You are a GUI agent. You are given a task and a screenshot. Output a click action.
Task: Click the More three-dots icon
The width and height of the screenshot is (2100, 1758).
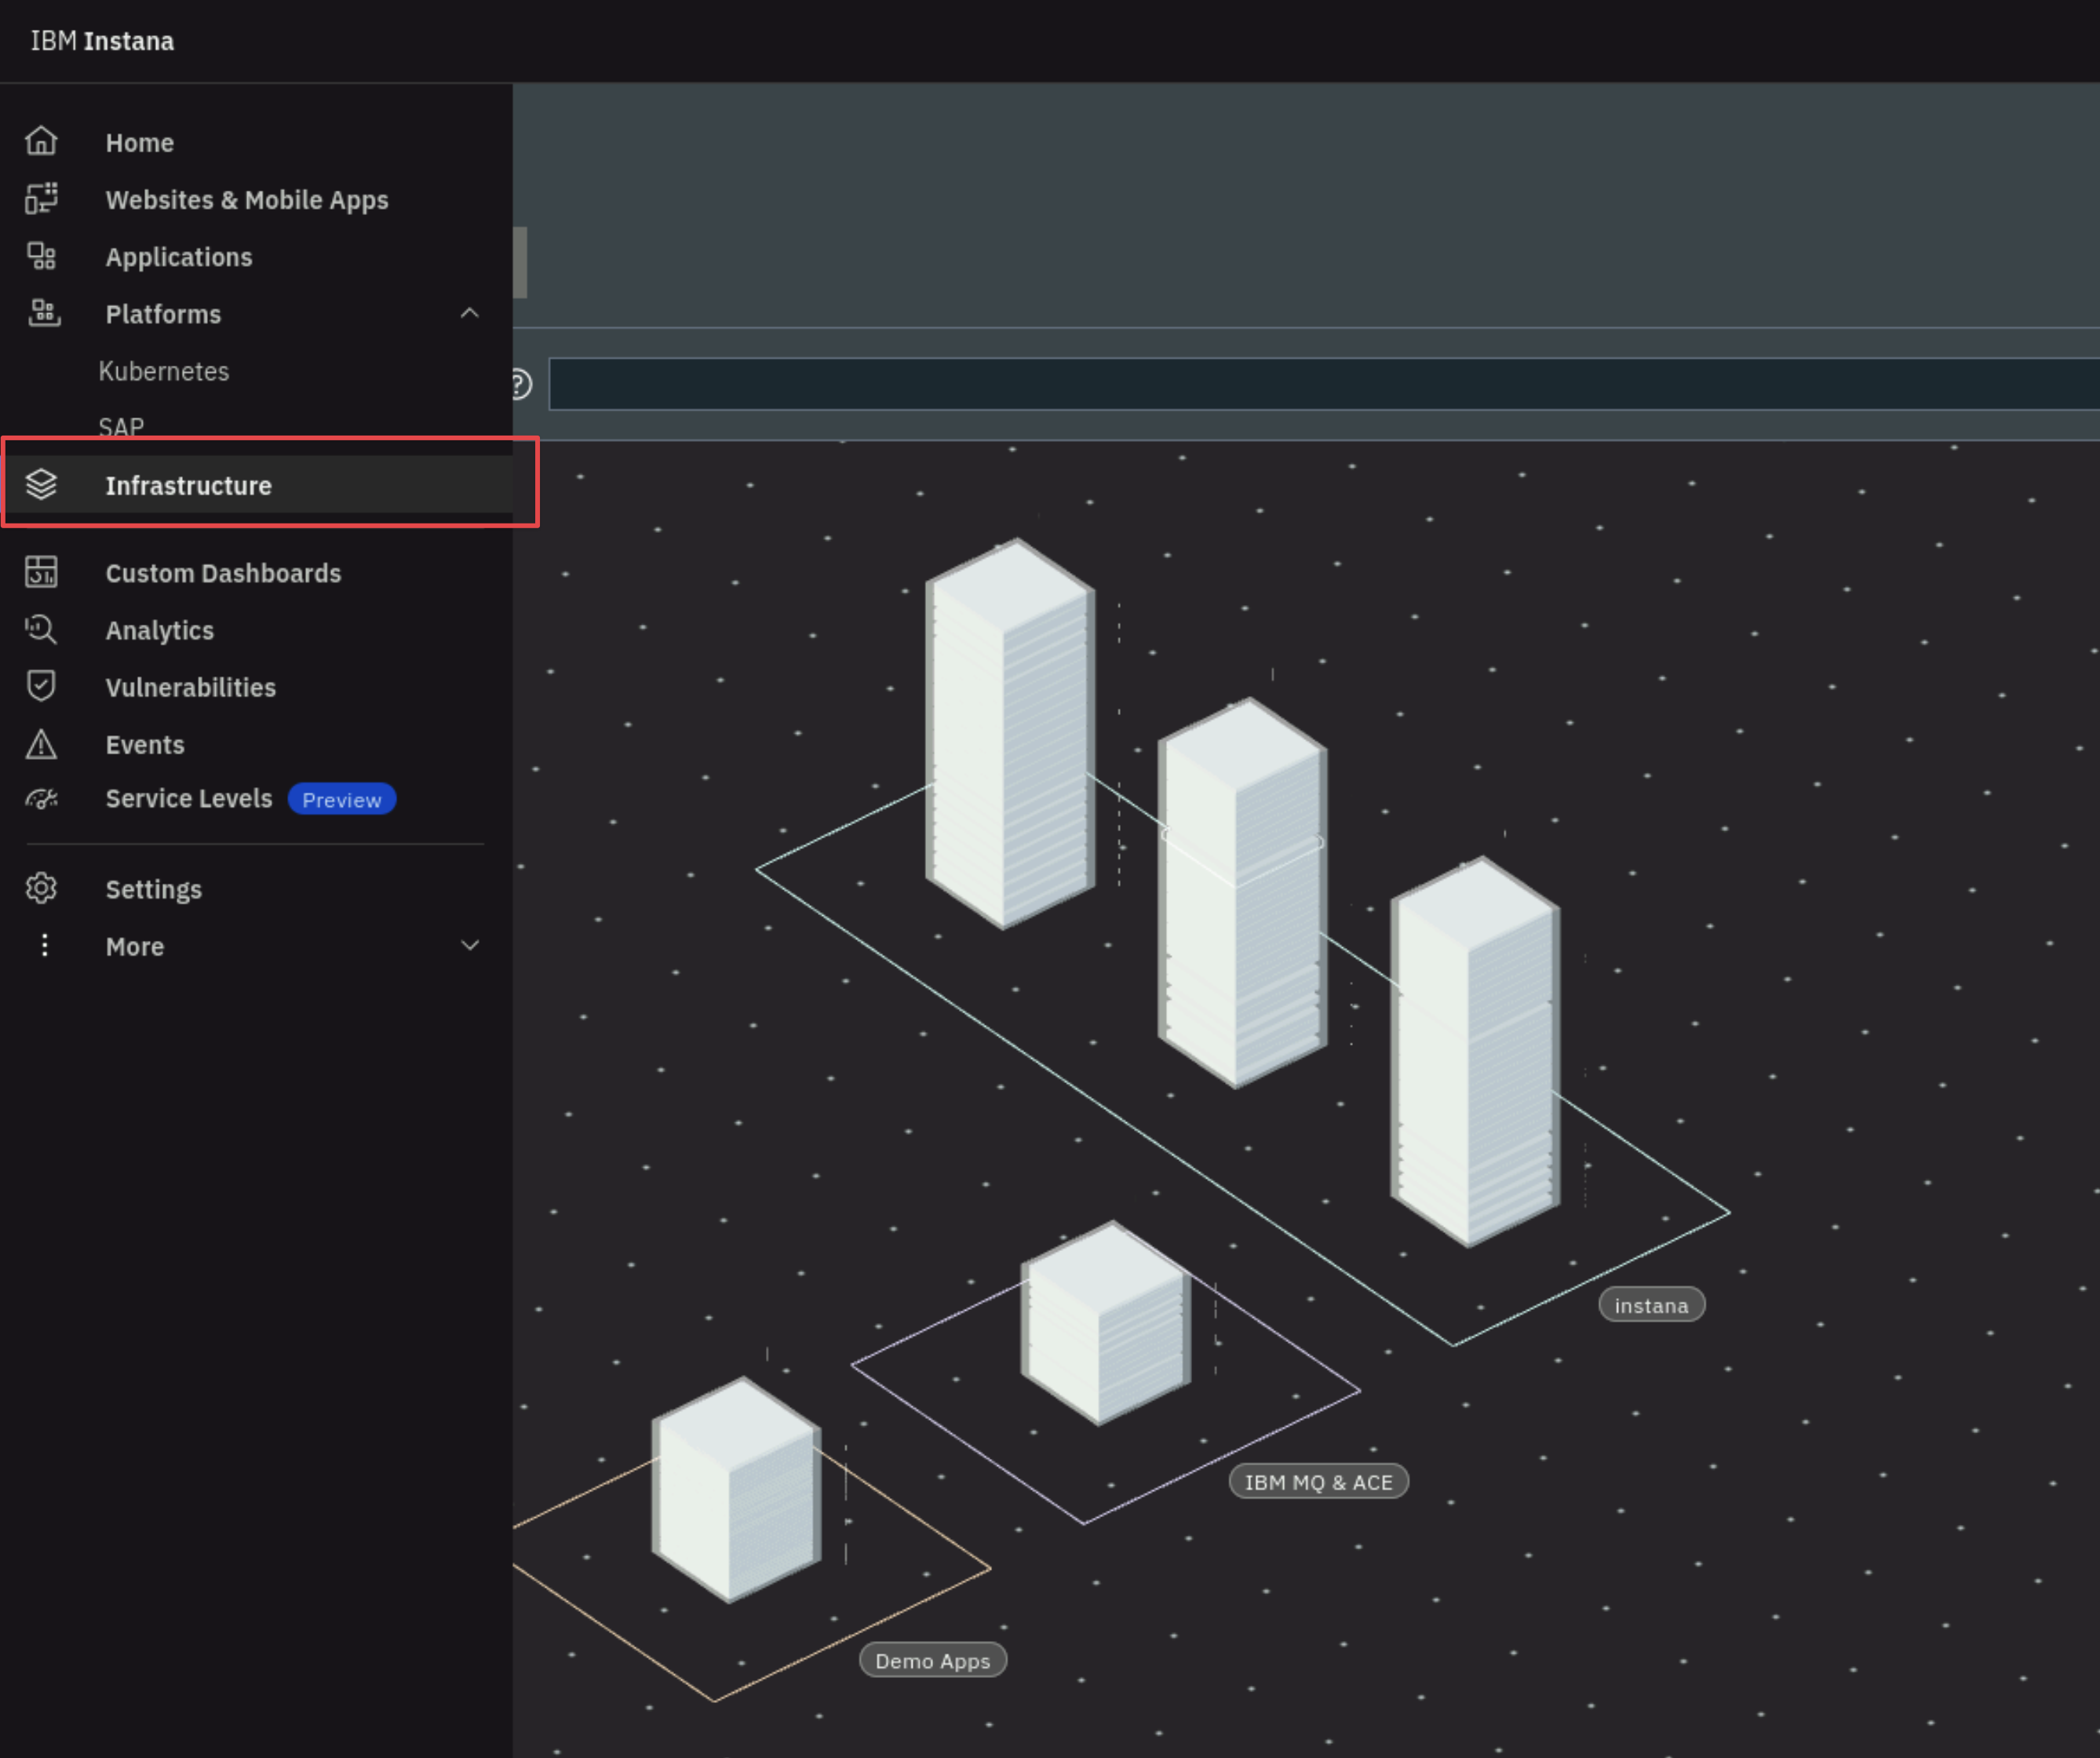tap(44, 945)
